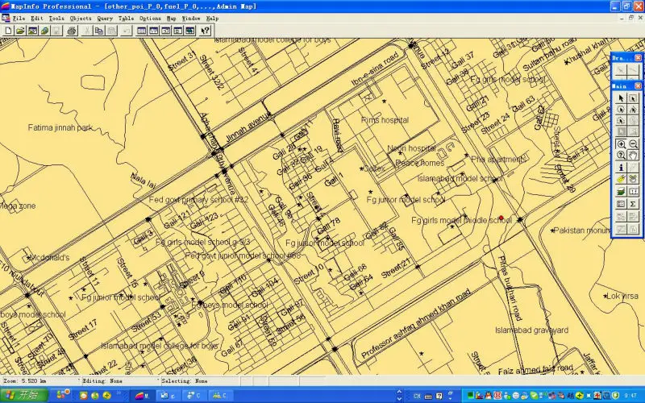
Task: Open the Statistics sigma tool
Action: point(633,204)
